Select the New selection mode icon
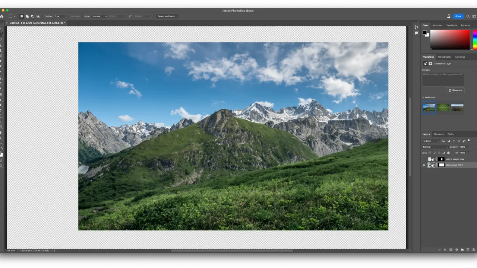This screenshot has width=477, height=268. (22, 16)
